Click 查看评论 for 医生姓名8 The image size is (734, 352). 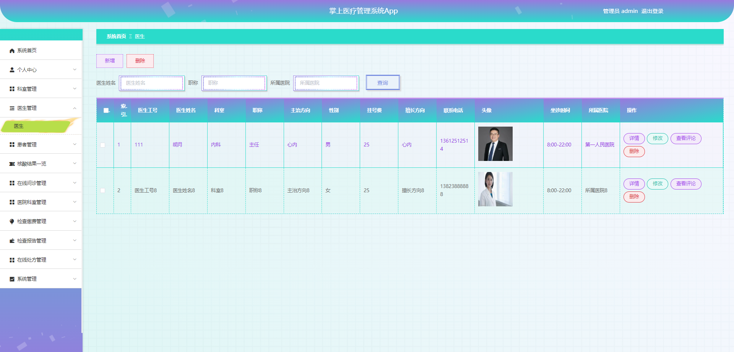pyautogui.click(x=686, y=184)
